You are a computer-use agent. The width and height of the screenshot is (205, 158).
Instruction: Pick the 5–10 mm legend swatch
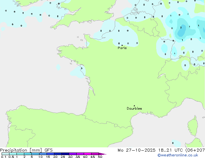(x=35, y=154)
